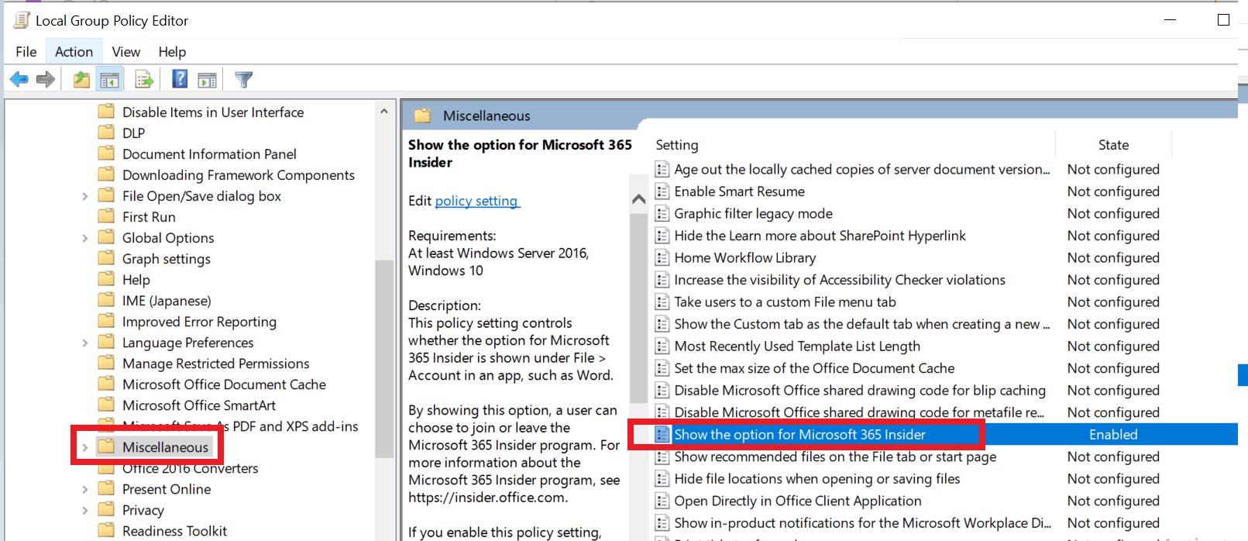
Task: Click the Filter funnel toolbar icon
Action: coord(243,79)
